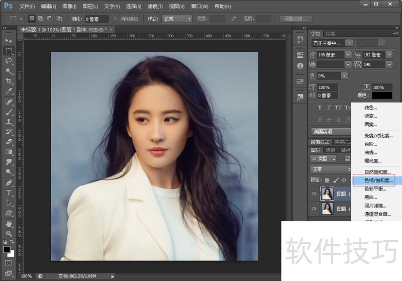
Task: Open the 样式 正常 dropdown in options bar
Action: pos(177,19)
